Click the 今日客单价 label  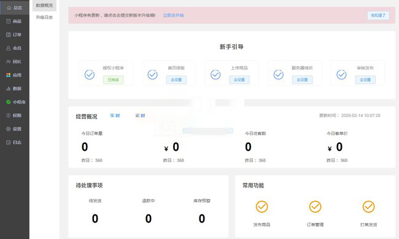point(337,134)
